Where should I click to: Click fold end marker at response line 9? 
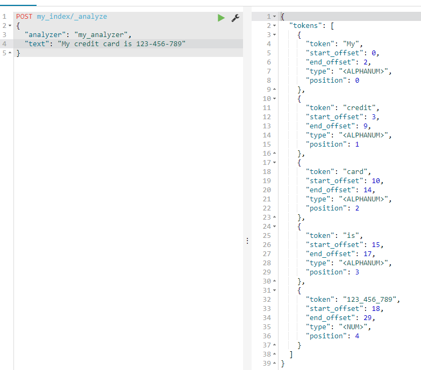pyautogui.click(x=274, y=89)
